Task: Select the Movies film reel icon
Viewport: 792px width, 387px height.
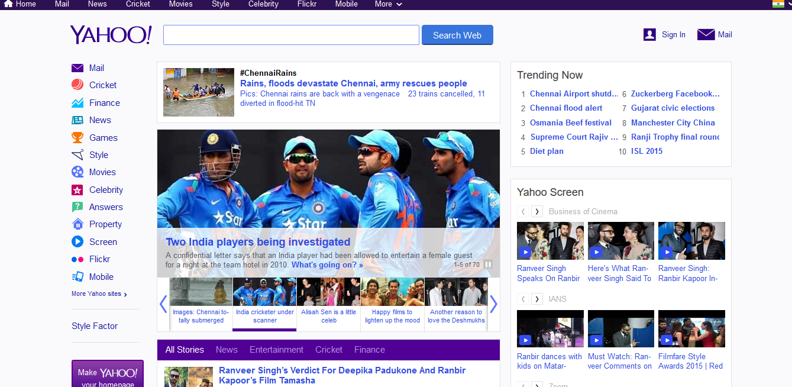Action: tap(77, 172)
